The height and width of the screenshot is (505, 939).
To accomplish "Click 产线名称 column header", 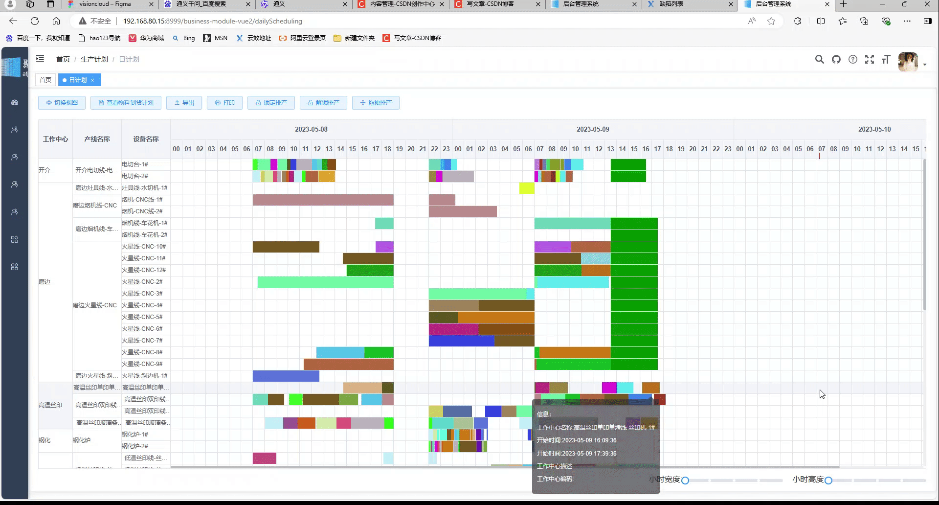I will [97, 139].
